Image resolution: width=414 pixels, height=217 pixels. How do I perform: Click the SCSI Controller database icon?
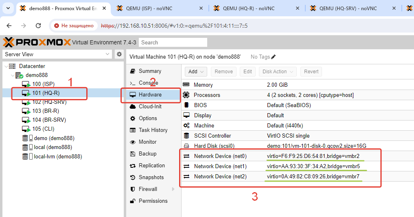(186, 136)
